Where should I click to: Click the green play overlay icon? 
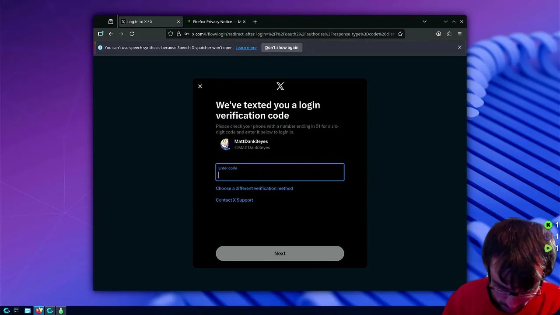[548, 248]
